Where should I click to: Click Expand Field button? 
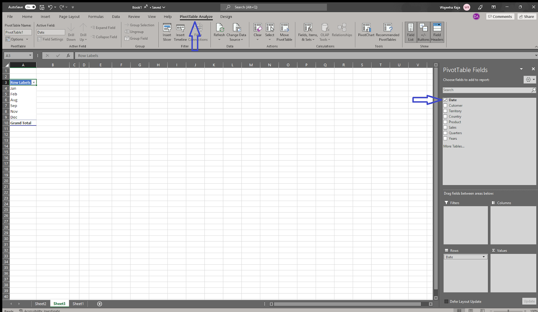coord(103,28)
